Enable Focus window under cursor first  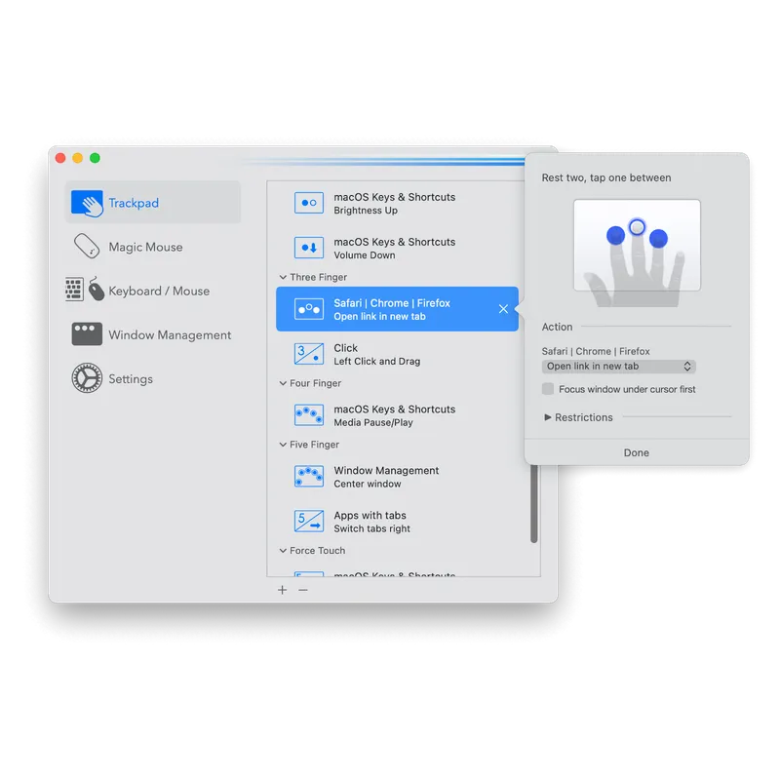[548, 389]
